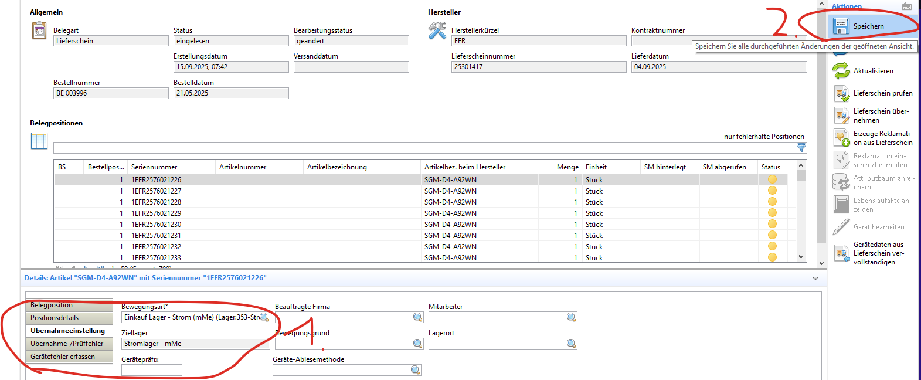921x380 pixels.
Task: Click the Aktualisieren refresh icon
Action: coord(841,71)
